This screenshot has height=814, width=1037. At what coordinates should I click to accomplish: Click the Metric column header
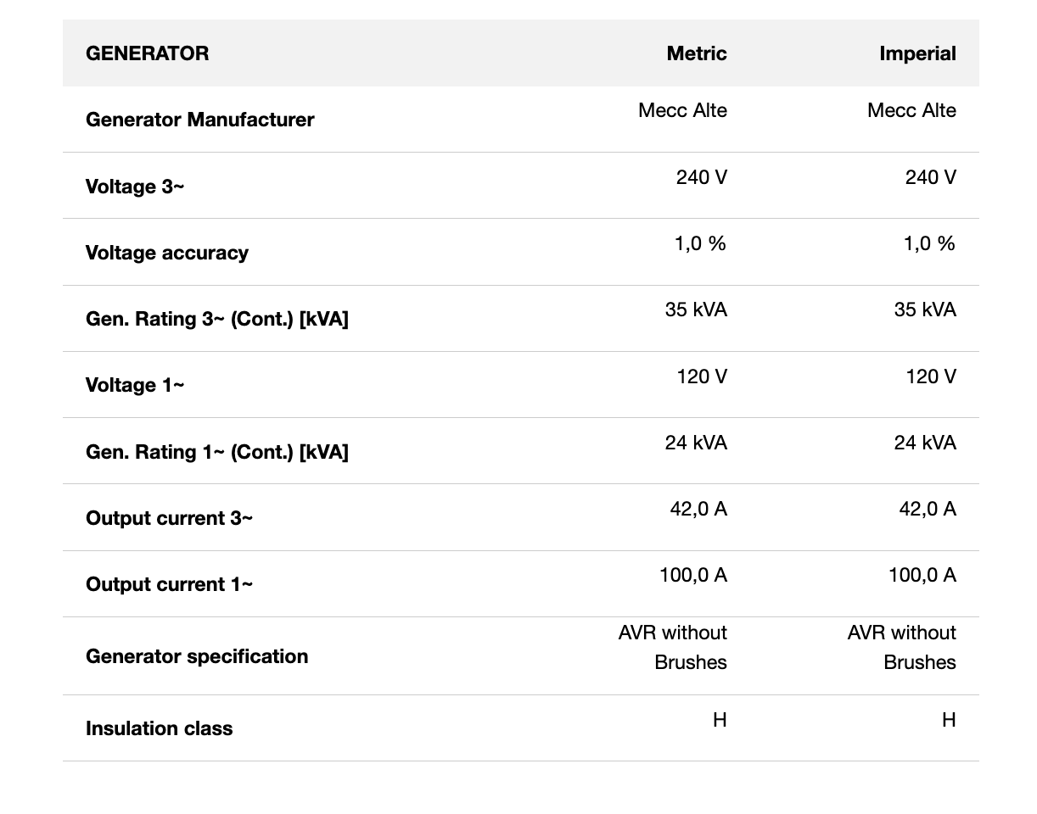click(x=696, y=53)
